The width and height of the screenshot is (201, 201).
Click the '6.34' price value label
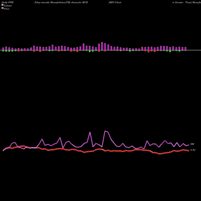point(193,150)
